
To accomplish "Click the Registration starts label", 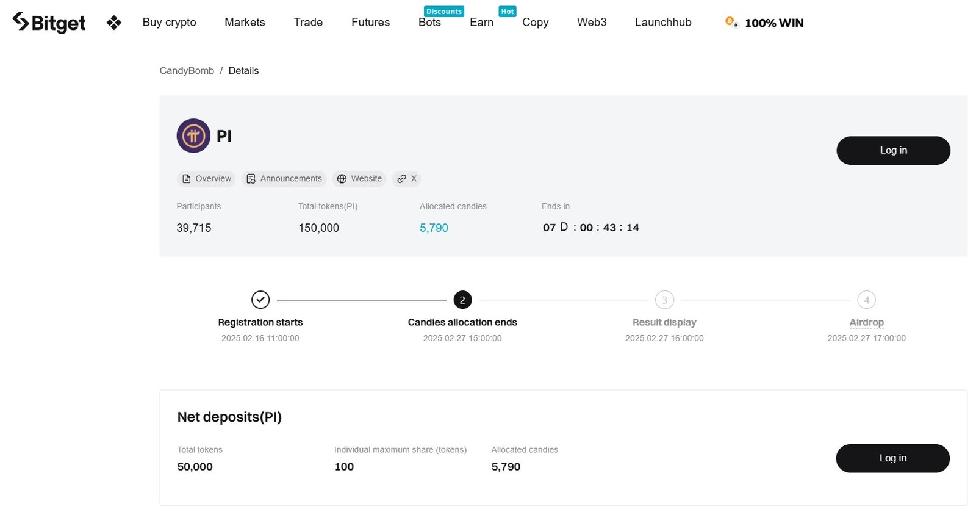I will point(260,322).
